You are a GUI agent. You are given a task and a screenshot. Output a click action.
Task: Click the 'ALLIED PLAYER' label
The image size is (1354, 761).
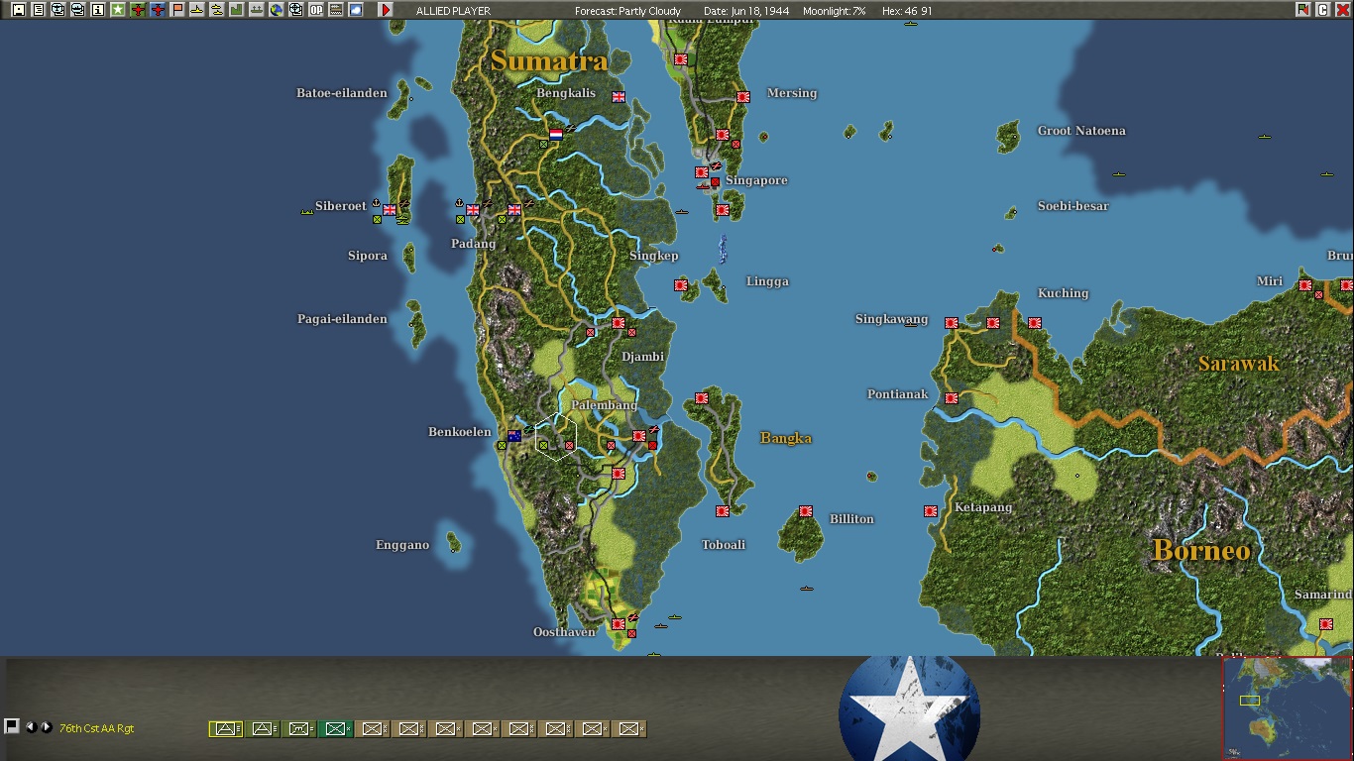coord(453,11)
